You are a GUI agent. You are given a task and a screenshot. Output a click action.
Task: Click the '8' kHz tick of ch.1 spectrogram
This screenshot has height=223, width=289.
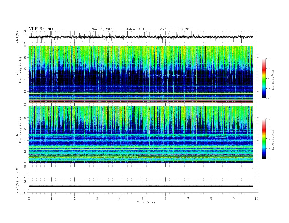point(25,58)
